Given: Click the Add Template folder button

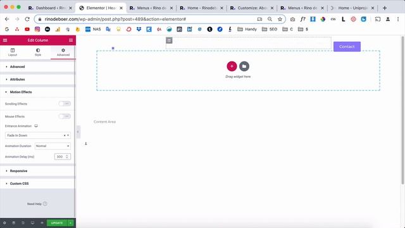Looking at the screenshot, I should click(x=244, y=66).
